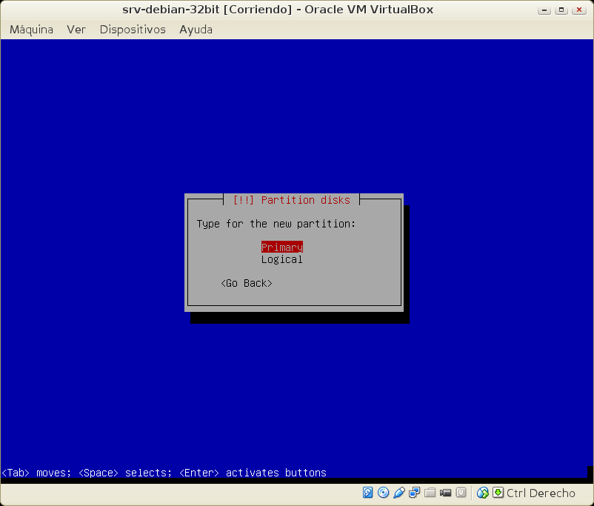This screenshot has width=594, height=506.
Task: Open the Ayuda menu
Action: pos(196,30)
